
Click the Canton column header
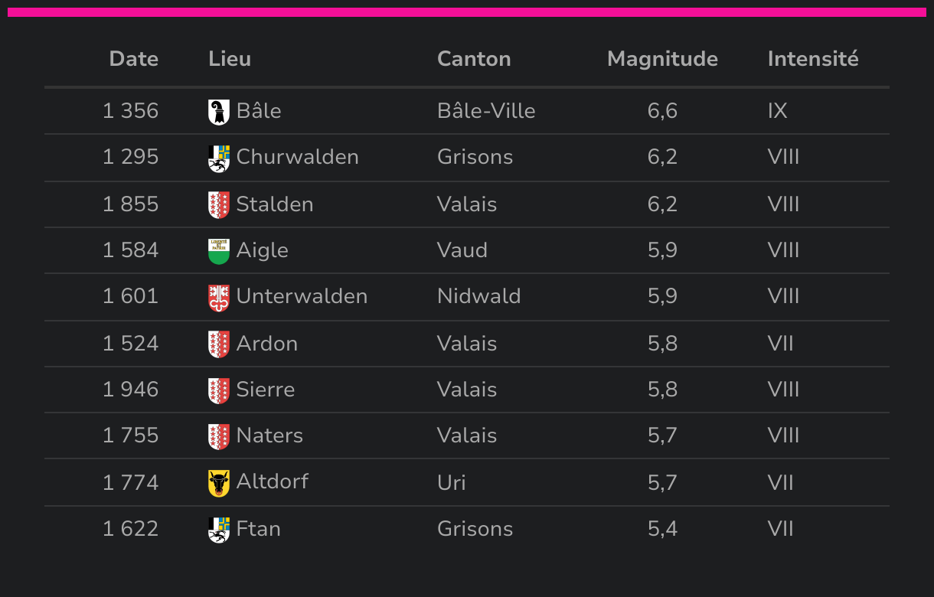tap(474, 59)
